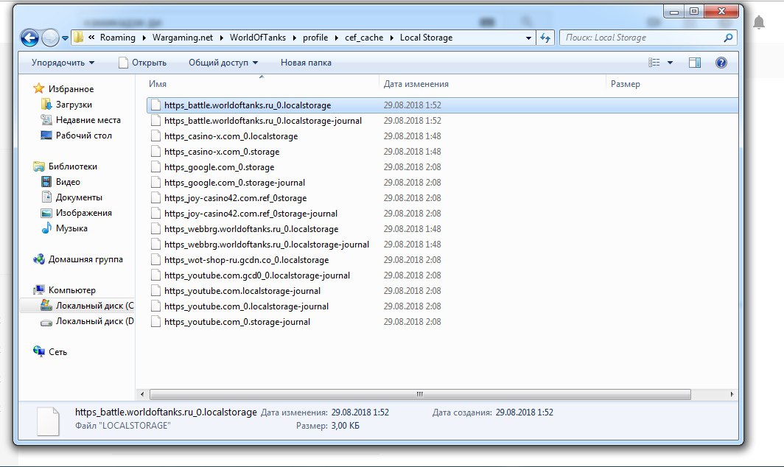Refresh the folder with the refresh icon
The height and width of the screenshot is (467, 784).
545,38
